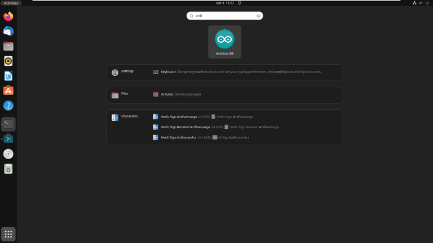Focus the search field containing 'ard'

point(224,16)
